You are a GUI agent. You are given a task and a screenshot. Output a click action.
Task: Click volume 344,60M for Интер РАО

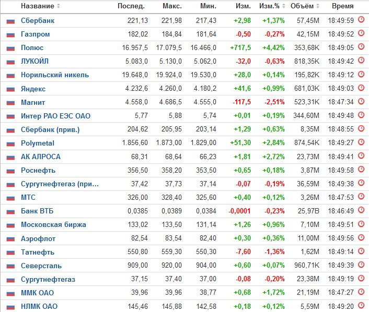pyautogui.click(x=306, y=116)
